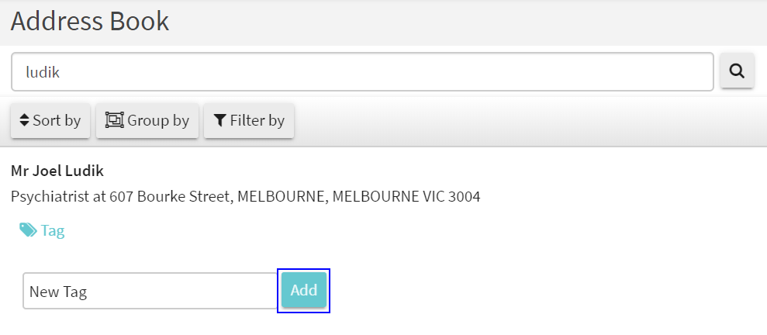The image size is (767, 335).
Task: Click the Address Book page heading
Action: click(x=90, y=21)
